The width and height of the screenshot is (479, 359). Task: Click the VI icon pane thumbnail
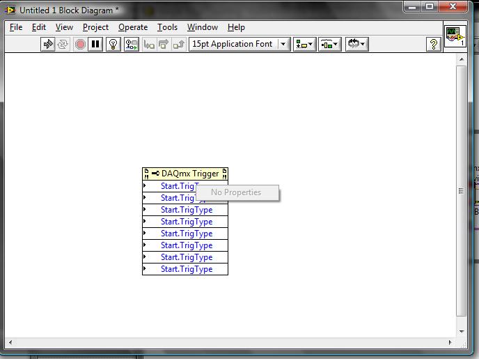point(455,36)
